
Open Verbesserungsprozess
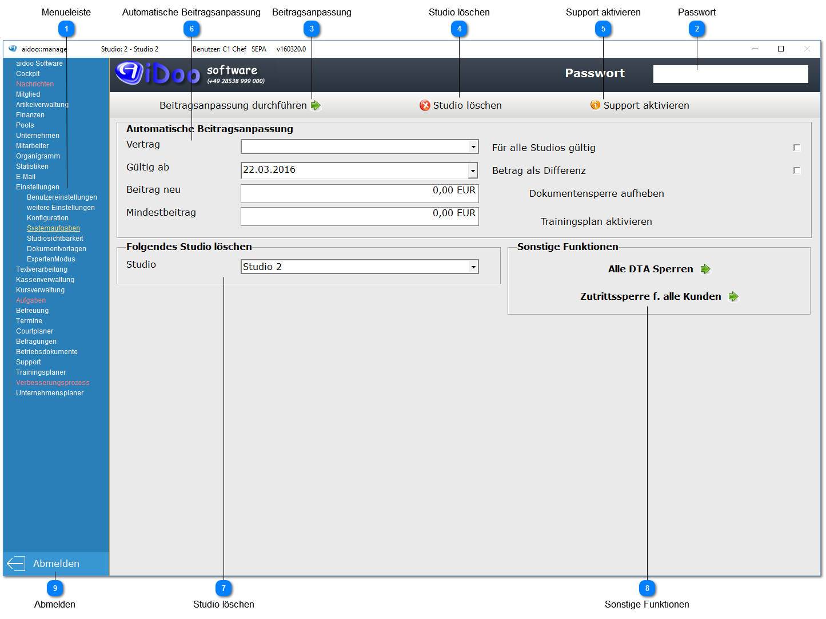(53, 383)
